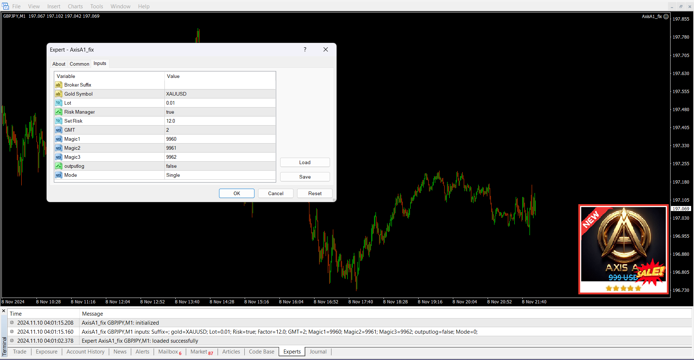Click the Gold Symbol variable icon
The width and height of the screenshot is (694, 360).
point(58,94)
